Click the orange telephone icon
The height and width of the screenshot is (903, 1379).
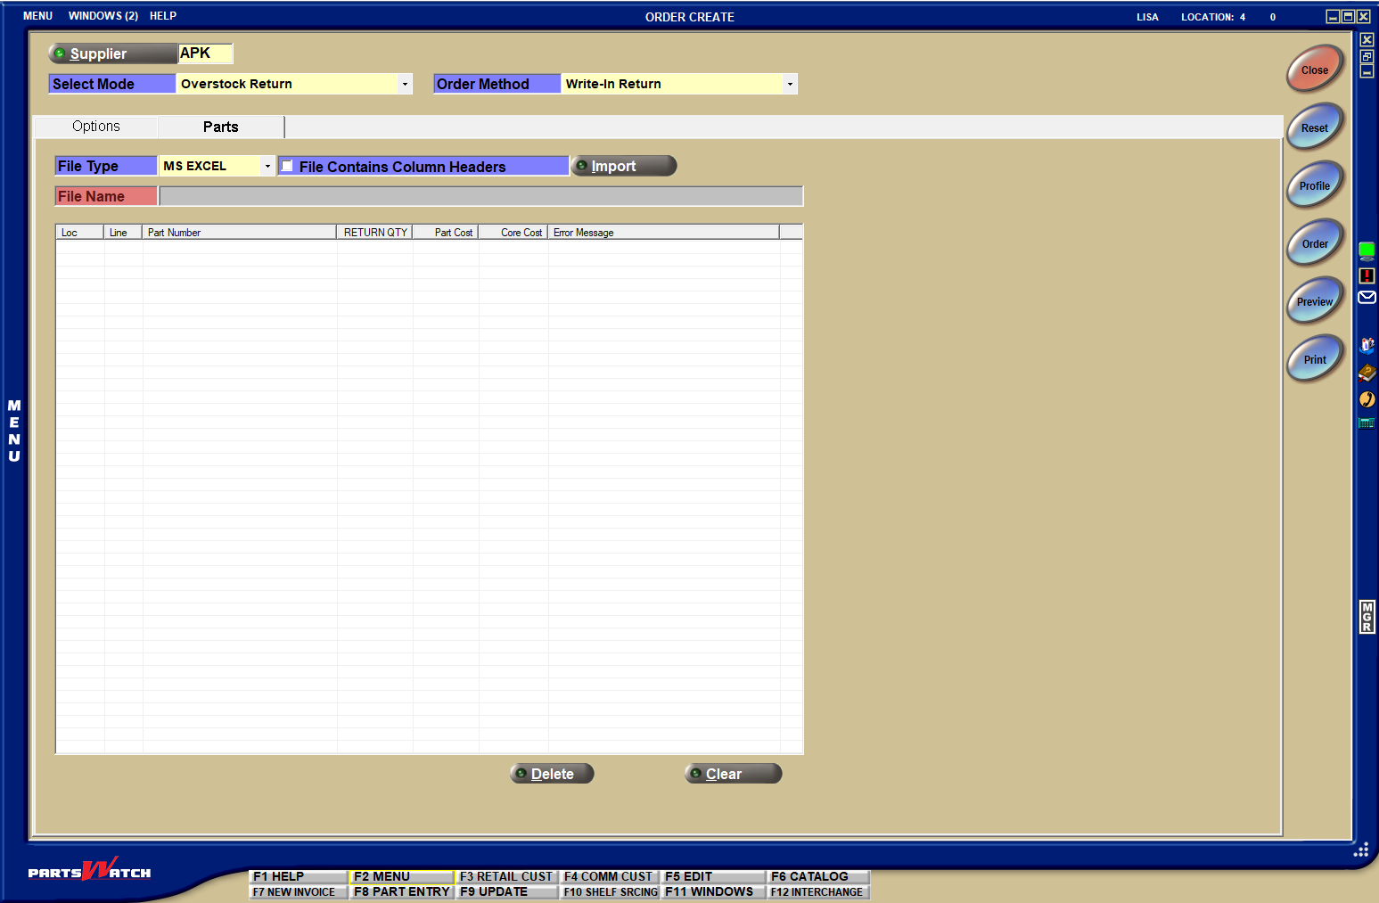click(x=1367, y=398)
